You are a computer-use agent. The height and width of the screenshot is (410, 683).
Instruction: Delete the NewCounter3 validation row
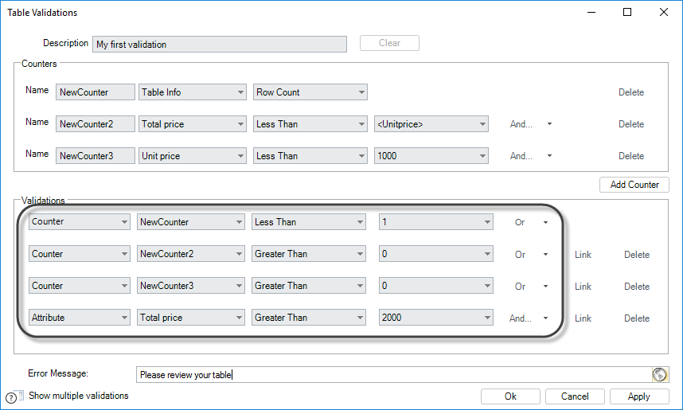(637, 287)
